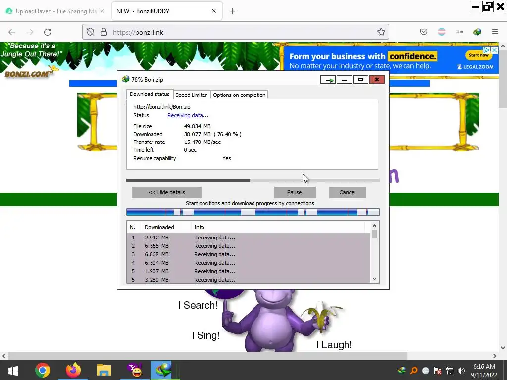Click the IDM extension icon in Firefox toolbar
The image size is (507, 380).
click(x=477, y=32)
